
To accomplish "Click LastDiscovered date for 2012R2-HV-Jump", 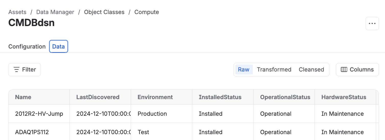I will (100, 114).
